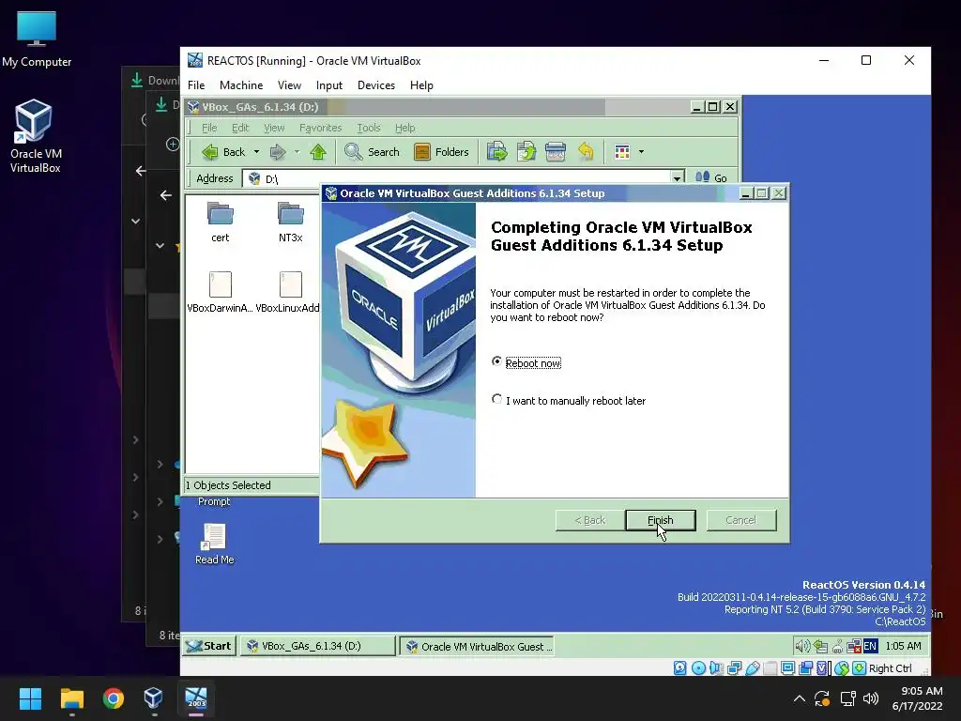Screen dimensions: 961x721
Task: Click the safely remove hardware tray icon
Action: pyautogui.click(x=821, y=646)
